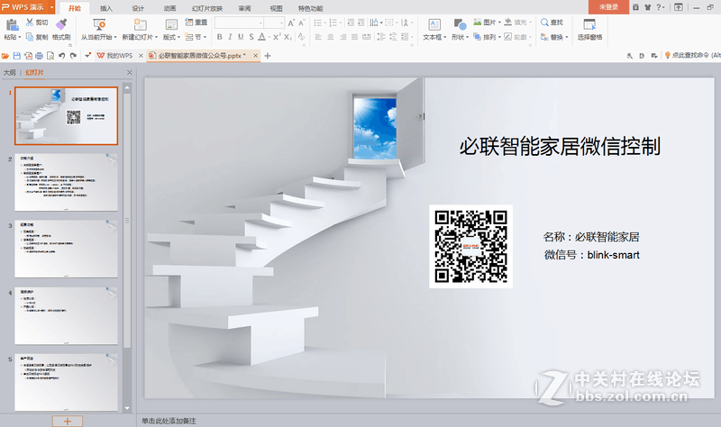Add a new document tab with plus

(x=268, y=56)
